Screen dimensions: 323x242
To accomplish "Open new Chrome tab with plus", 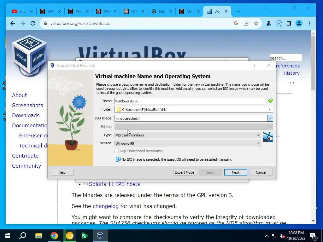I will tap(238, 11).
